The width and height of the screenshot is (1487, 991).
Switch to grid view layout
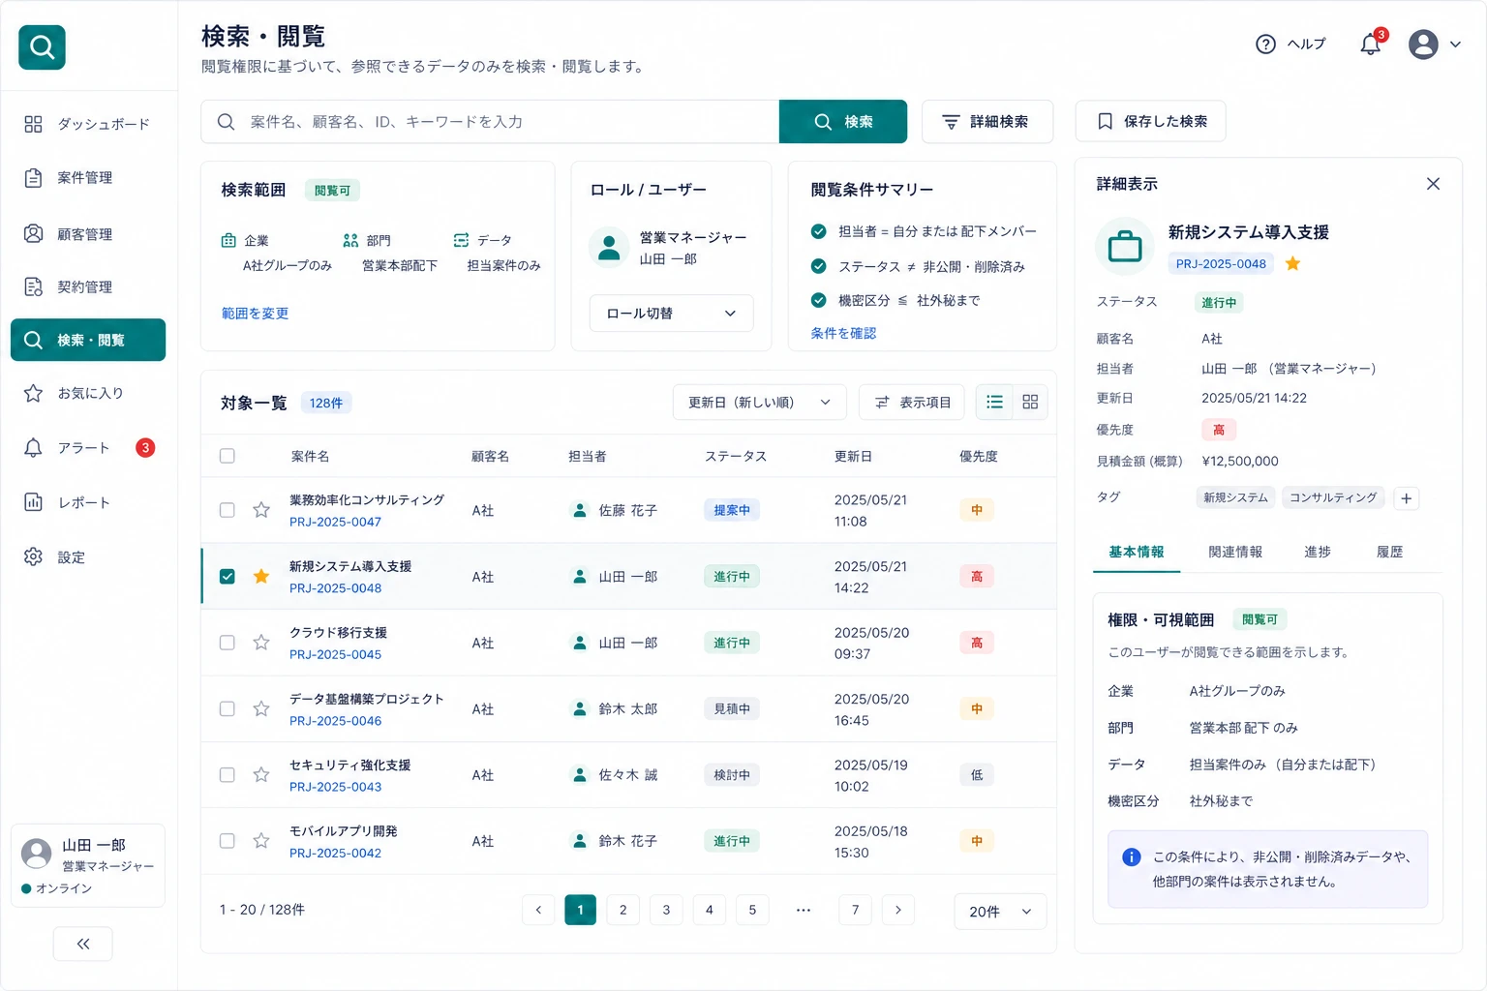[x=1030, y=402]
